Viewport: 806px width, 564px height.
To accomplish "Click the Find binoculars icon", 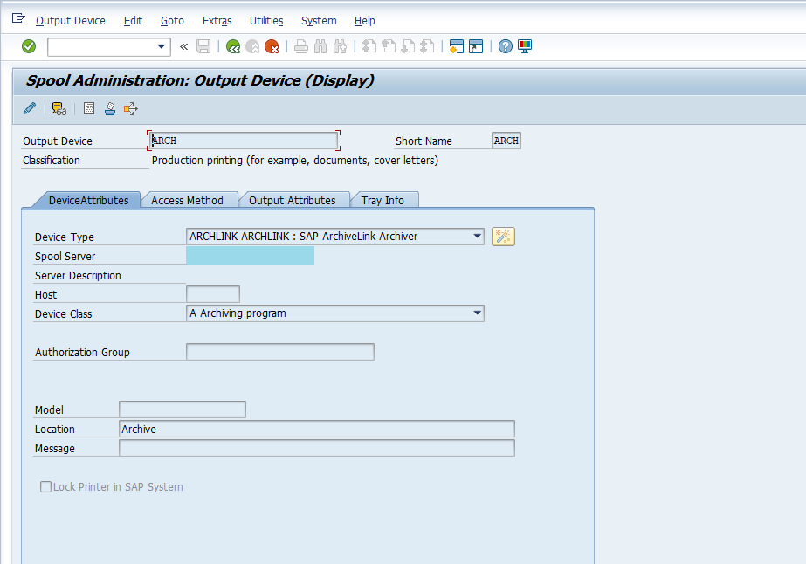I will 320,47.
